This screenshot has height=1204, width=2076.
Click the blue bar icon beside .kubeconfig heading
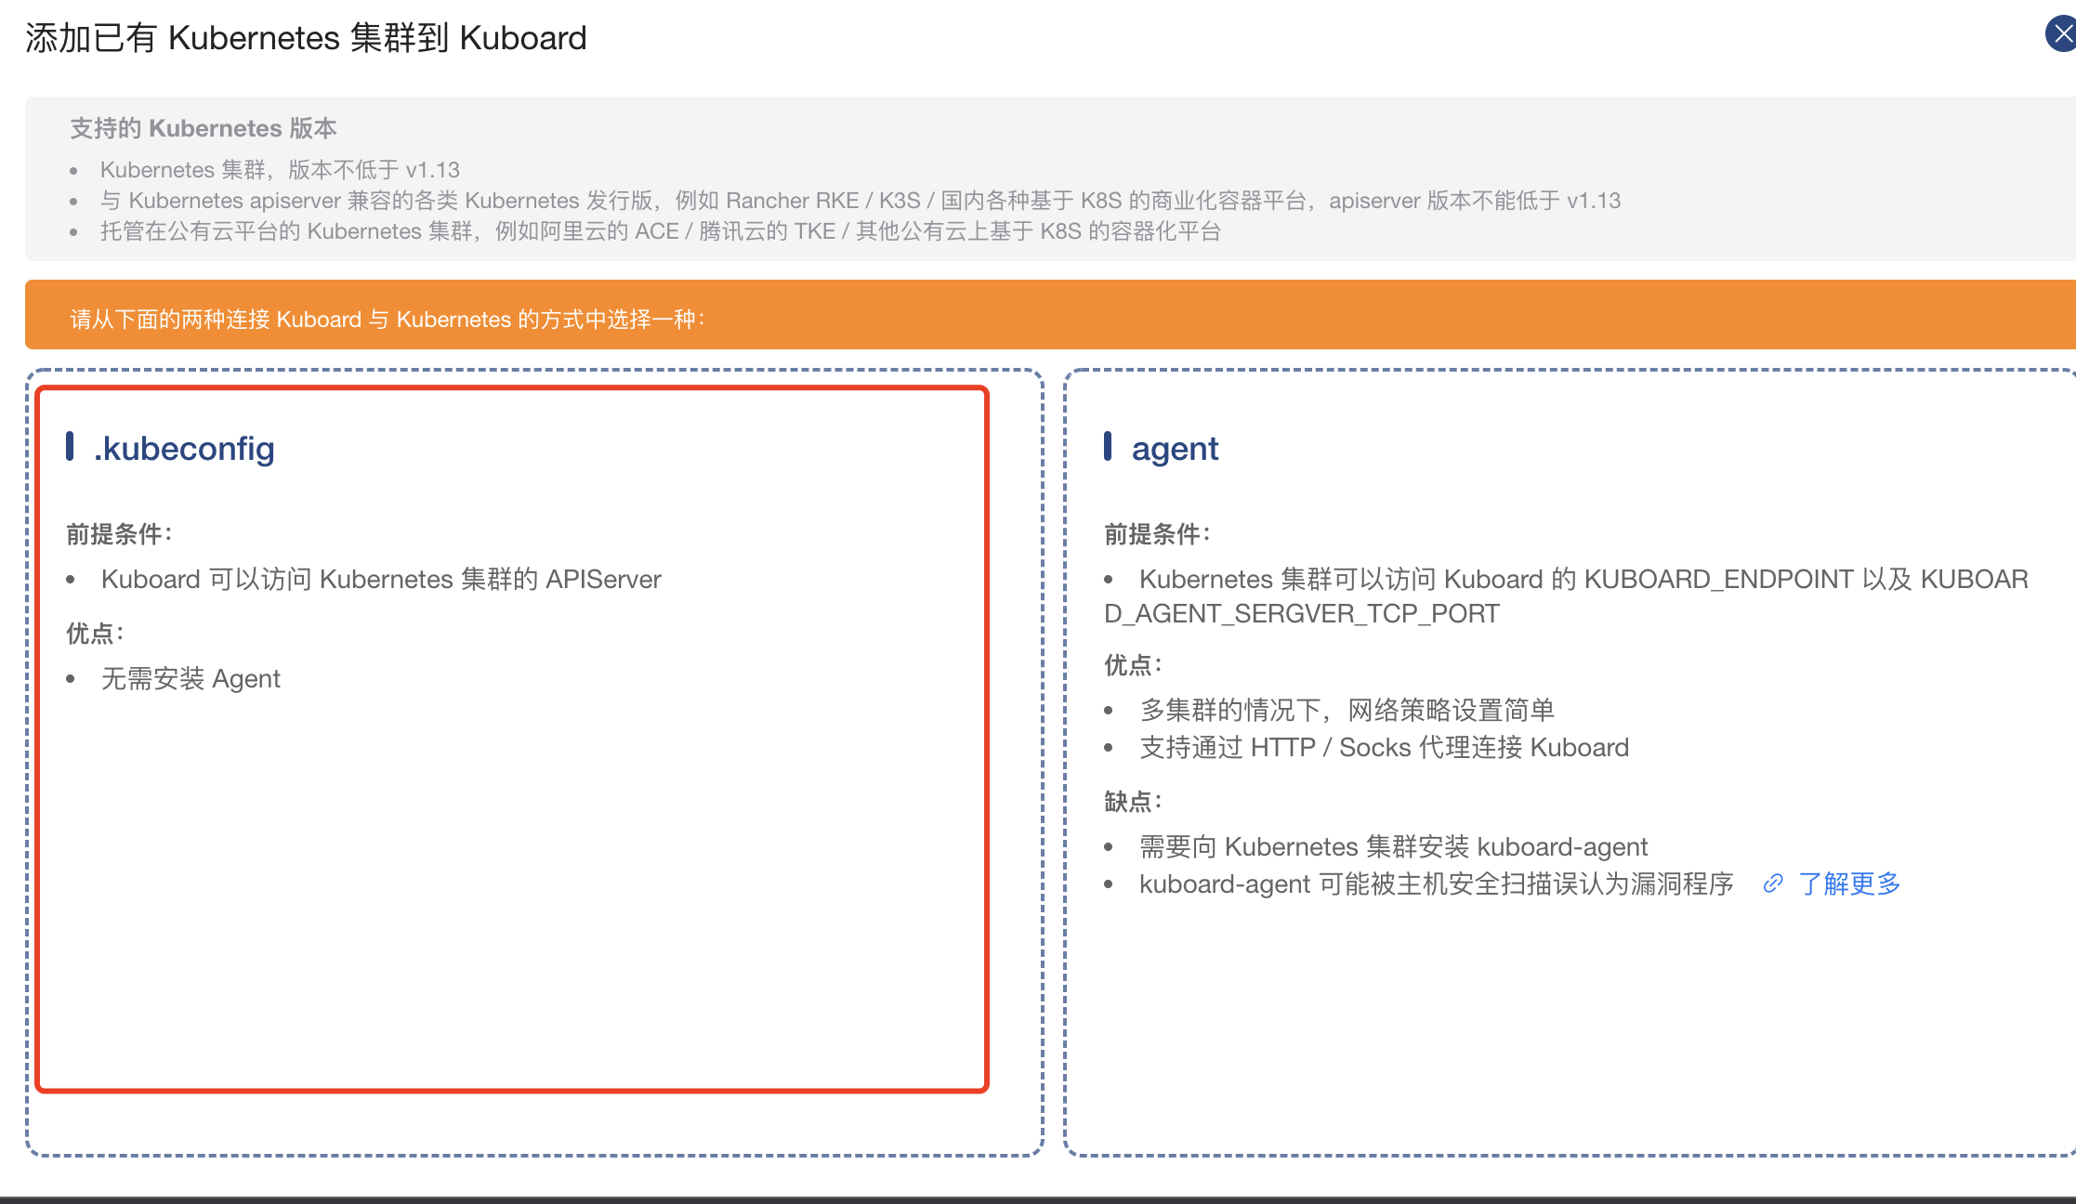(x=72, y=448)
